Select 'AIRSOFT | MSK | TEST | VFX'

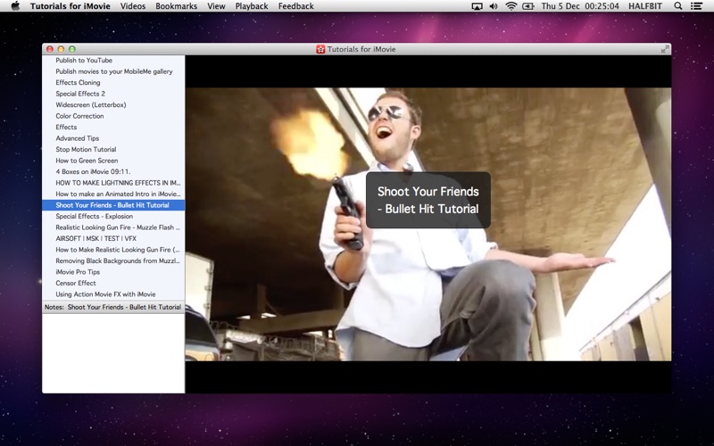113,238
